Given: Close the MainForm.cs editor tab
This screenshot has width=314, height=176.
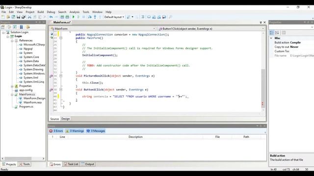Looking at the screenshot, I should [x=264, y=22].
